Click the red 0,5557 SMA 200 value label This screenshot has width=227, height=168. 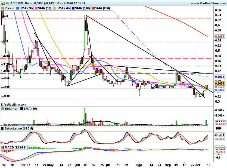point(220,37)
